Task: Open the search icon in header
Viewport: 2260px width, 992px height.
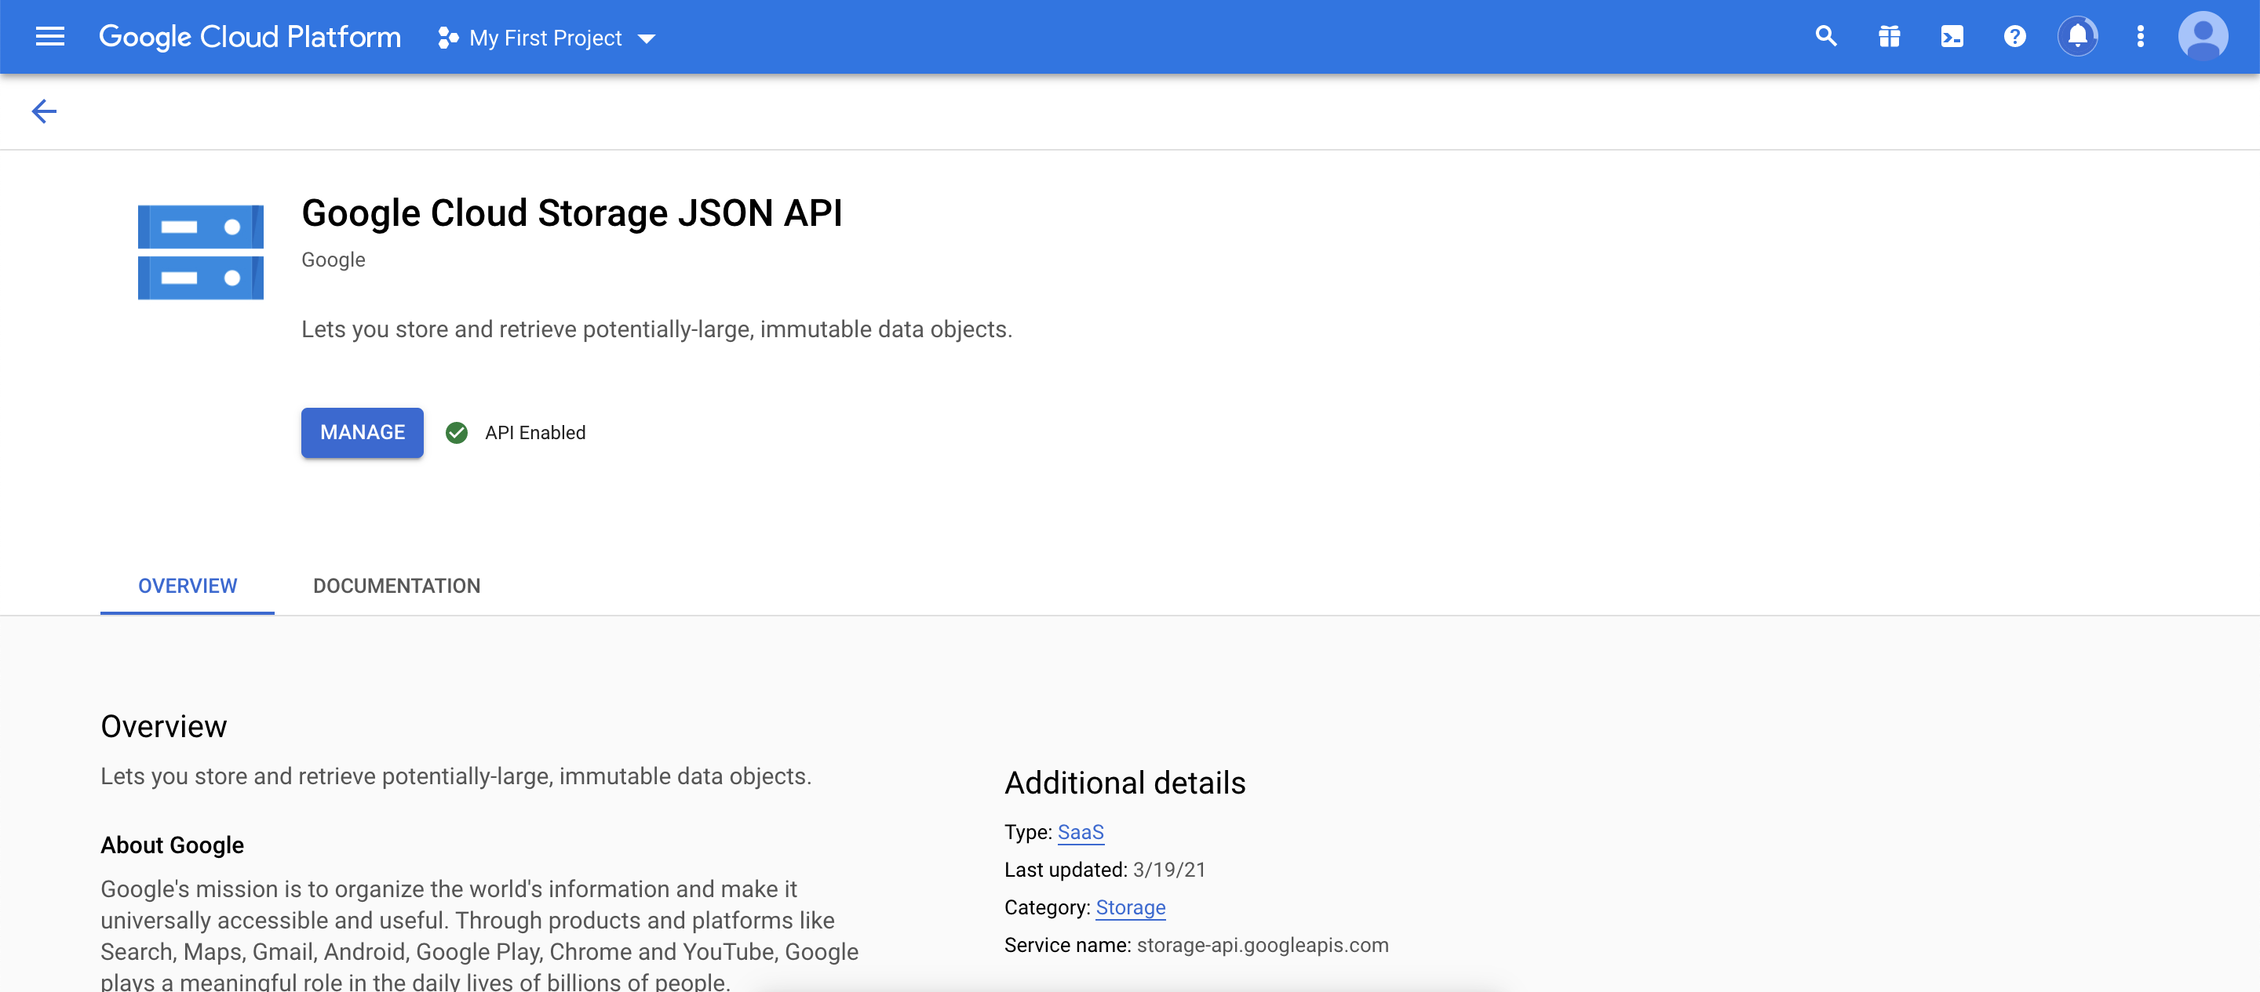Action: 1826,36
